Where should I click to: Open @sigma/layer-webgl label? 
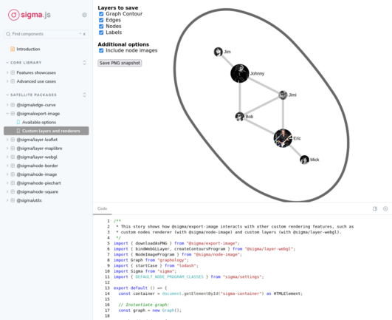point(37,157)
